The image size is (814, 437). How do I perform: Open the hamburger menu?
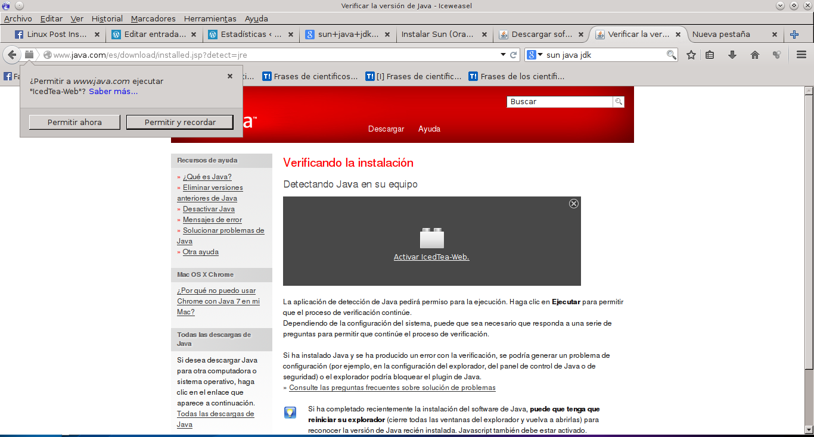[801, 55]
